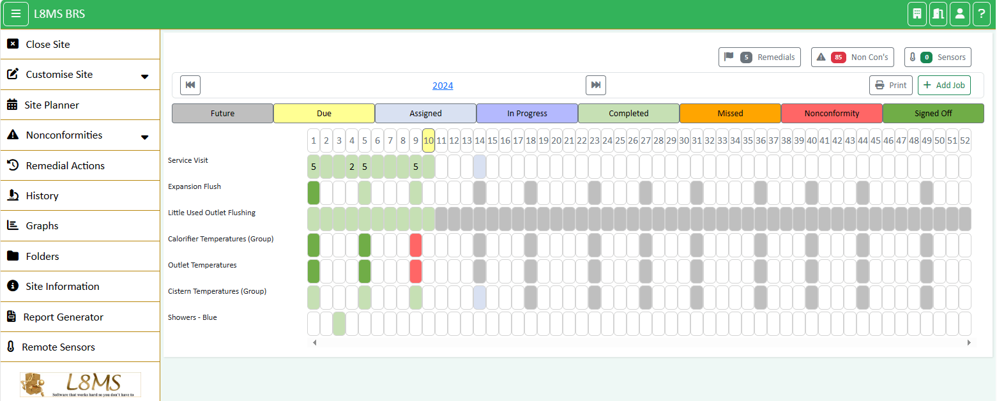Click the 2024 year link
Viewport: 997px width, 401px height.
[x=443, y=86]
